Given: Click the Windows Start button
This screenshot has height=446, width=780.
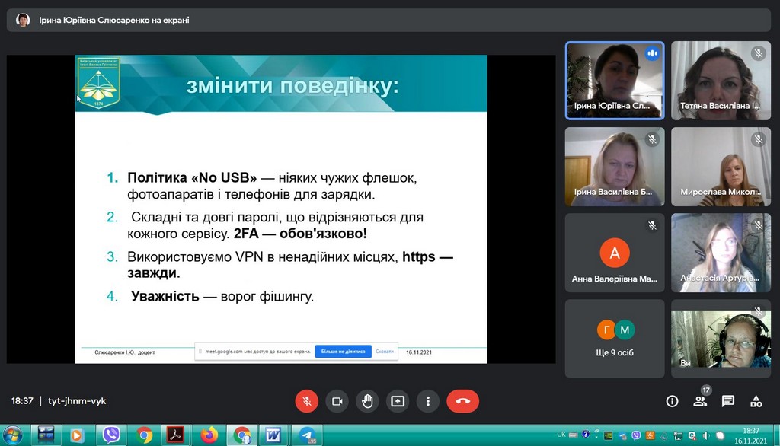Looking at the screenshot, I should pos(13,435).
